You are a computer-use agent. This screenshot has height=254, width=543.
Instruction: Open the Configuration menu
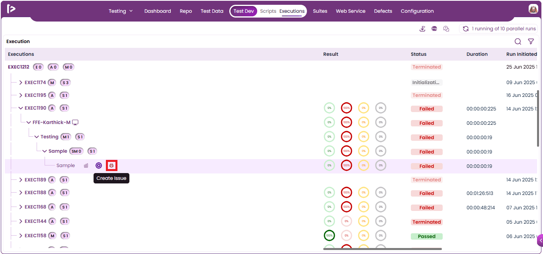pos(417,11)
